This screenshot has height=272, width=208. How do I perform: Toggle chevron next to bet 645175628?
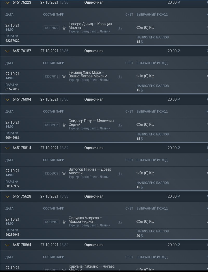7,197
